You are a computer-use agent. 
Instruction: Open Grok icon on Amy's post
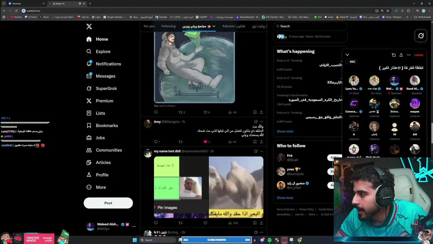(256, 122)
